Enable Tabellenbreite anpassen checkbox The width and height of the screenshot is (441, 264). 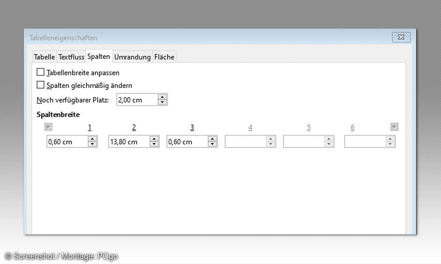tap(40, 72)
